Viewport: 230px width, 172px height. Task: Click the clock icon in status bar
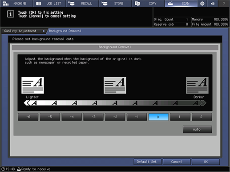[x=3, y=169]
